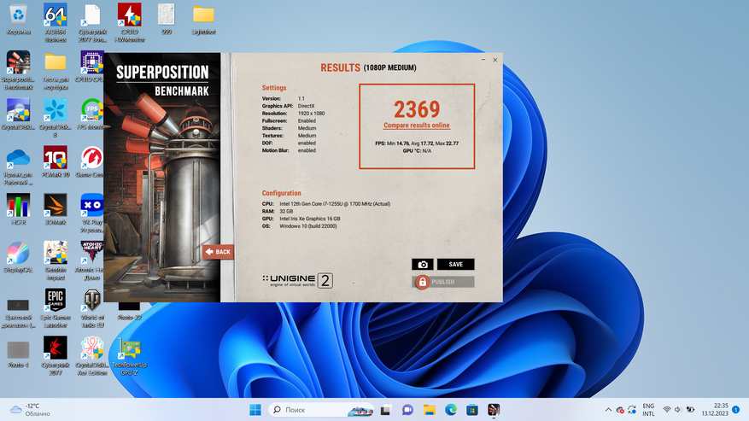Open the 3DMark desktop shortcut
This screenshot has height=421, width=749.
click(x=55, y=209)
